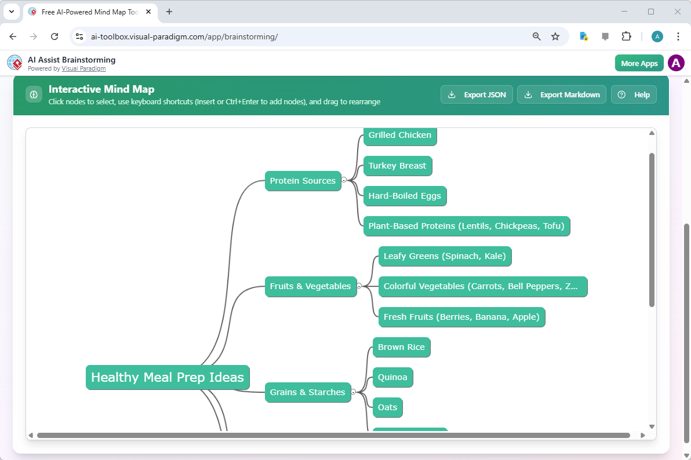Click the round brainstorming icon beside Interactive Mind Map

click(34, 94)
